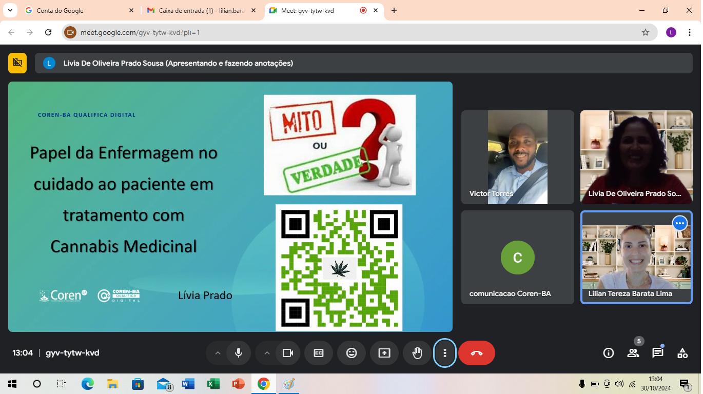Launch Word from the taskbar

(x=188, y=384)
